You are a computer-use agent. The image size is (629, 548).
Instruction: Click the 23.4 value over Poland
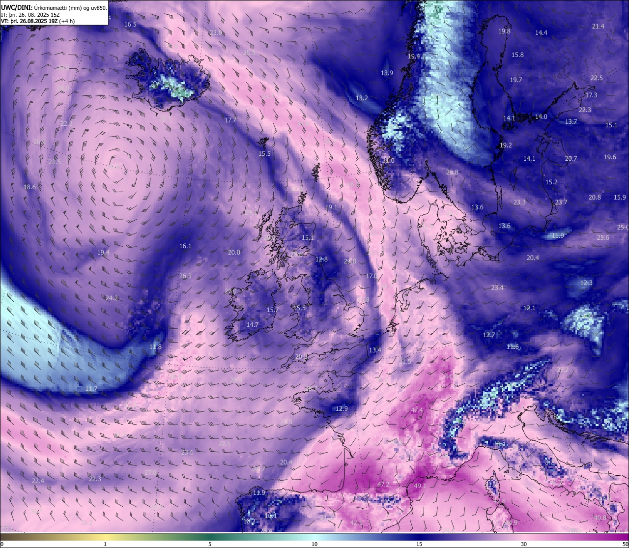coord(497,288)
